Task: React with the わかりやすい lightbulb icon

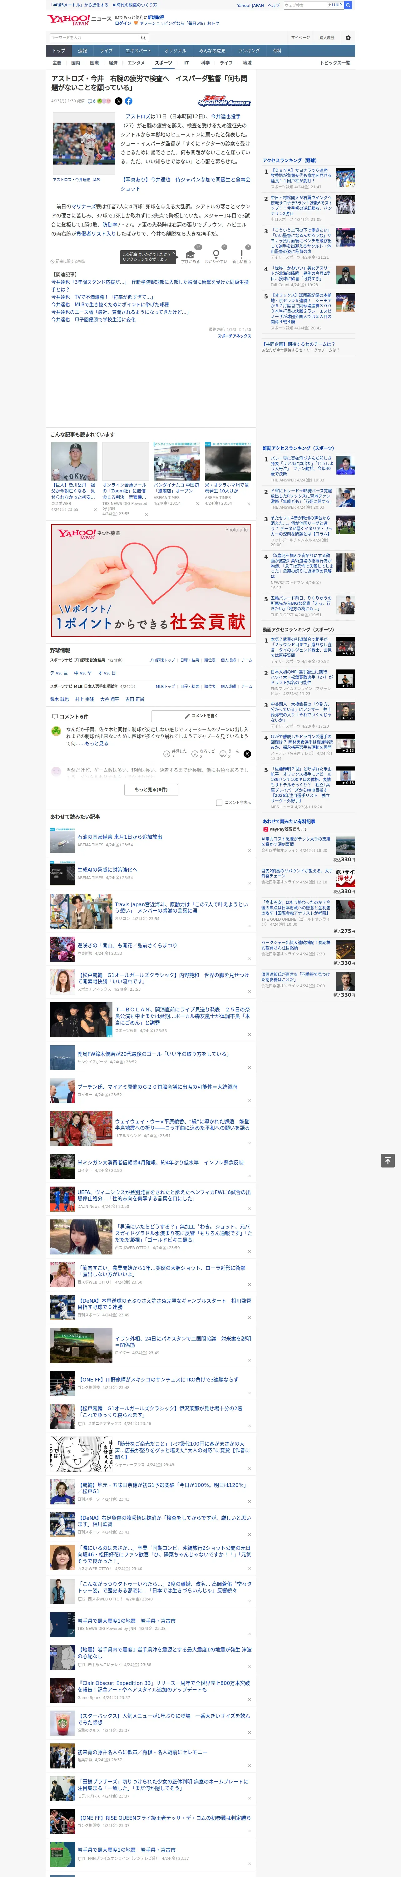Action: pos(215,254)
